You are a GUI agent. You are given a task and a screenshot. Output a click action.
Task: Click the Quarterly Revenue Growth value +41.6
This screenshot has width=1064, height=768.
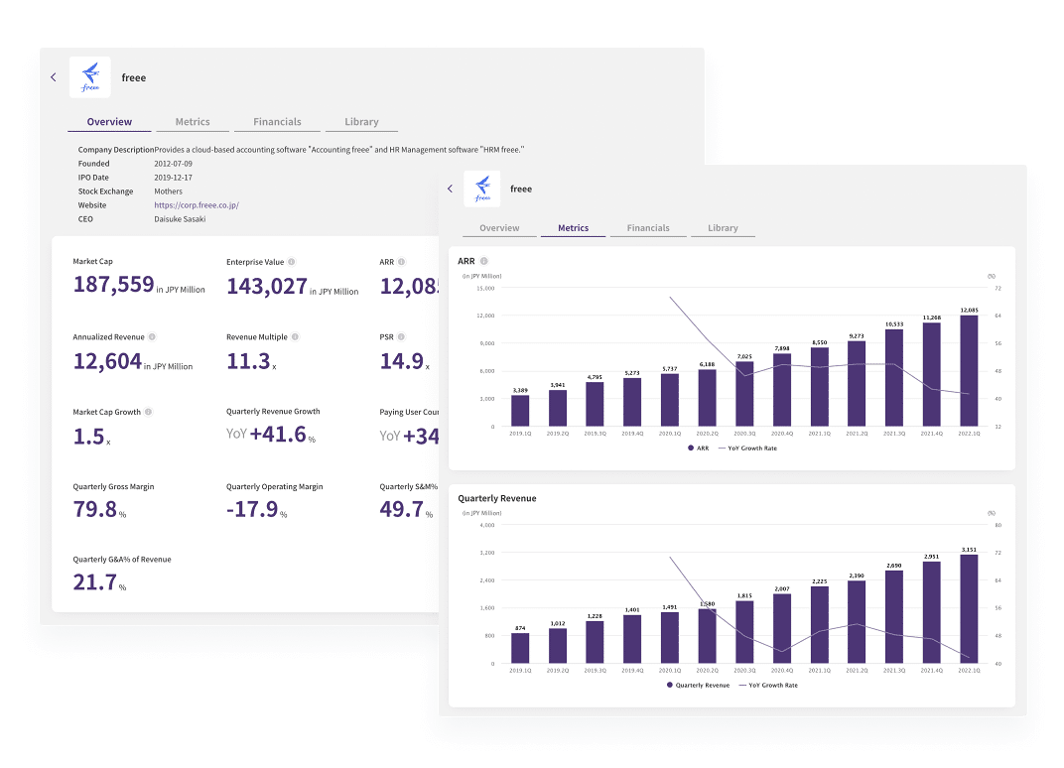tap(278, 435)
